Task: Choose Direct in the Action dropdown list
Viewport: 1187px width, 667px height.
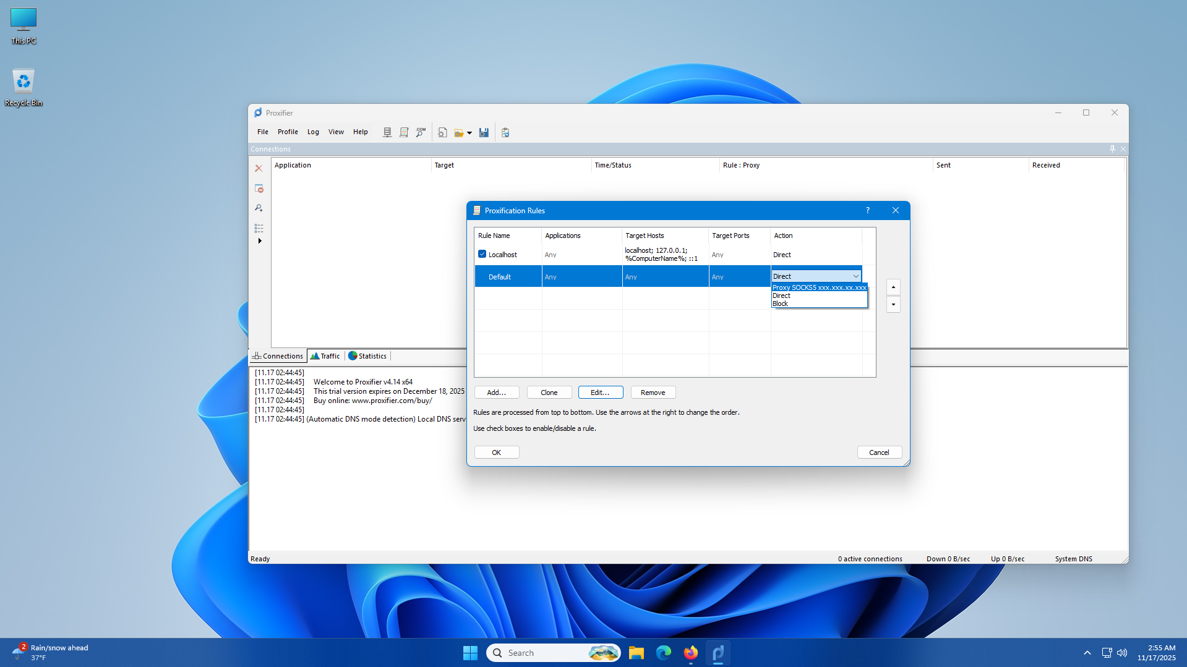Action: (x=820, y=295)
